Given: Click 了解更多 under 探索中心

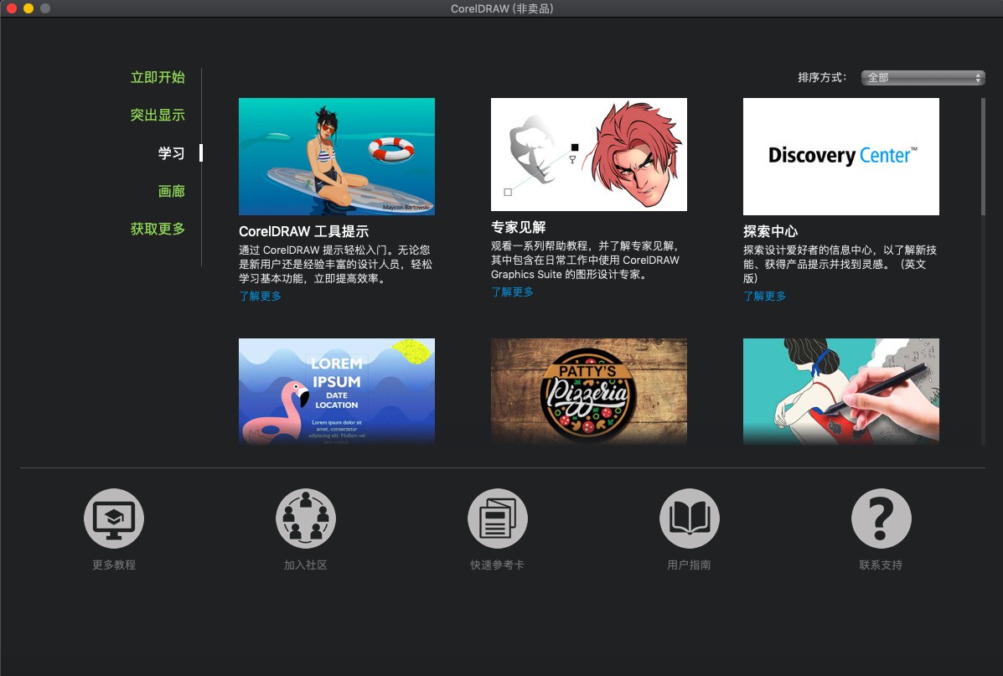Looking at the screenshot, I should pyautogui.click(x=765, y=296).
